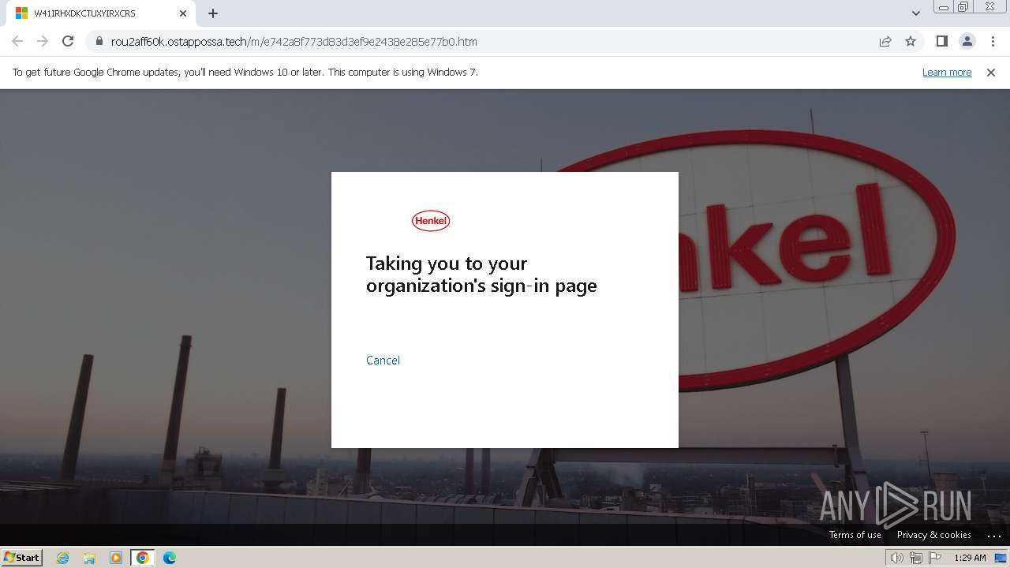Click the footer ellipsis more options
The image size is (1010, 568).
tap(993, 535)
